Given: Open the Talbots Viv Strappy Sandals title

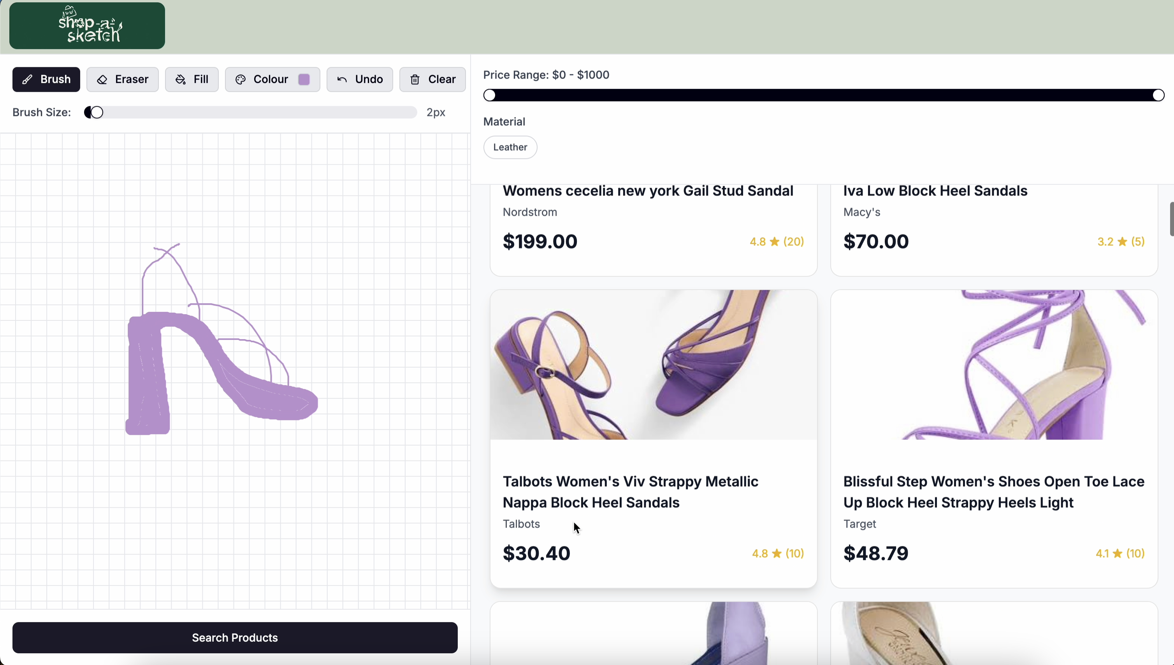Looking at the screenshot, I should coord(630,492).
